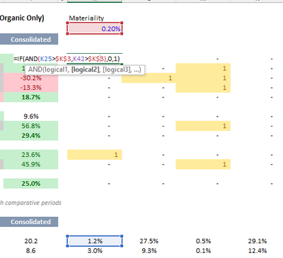Viewport: 283px width, 258px height.
Task: Click the upper Consolidated header banner
Action: coord(29,39)
